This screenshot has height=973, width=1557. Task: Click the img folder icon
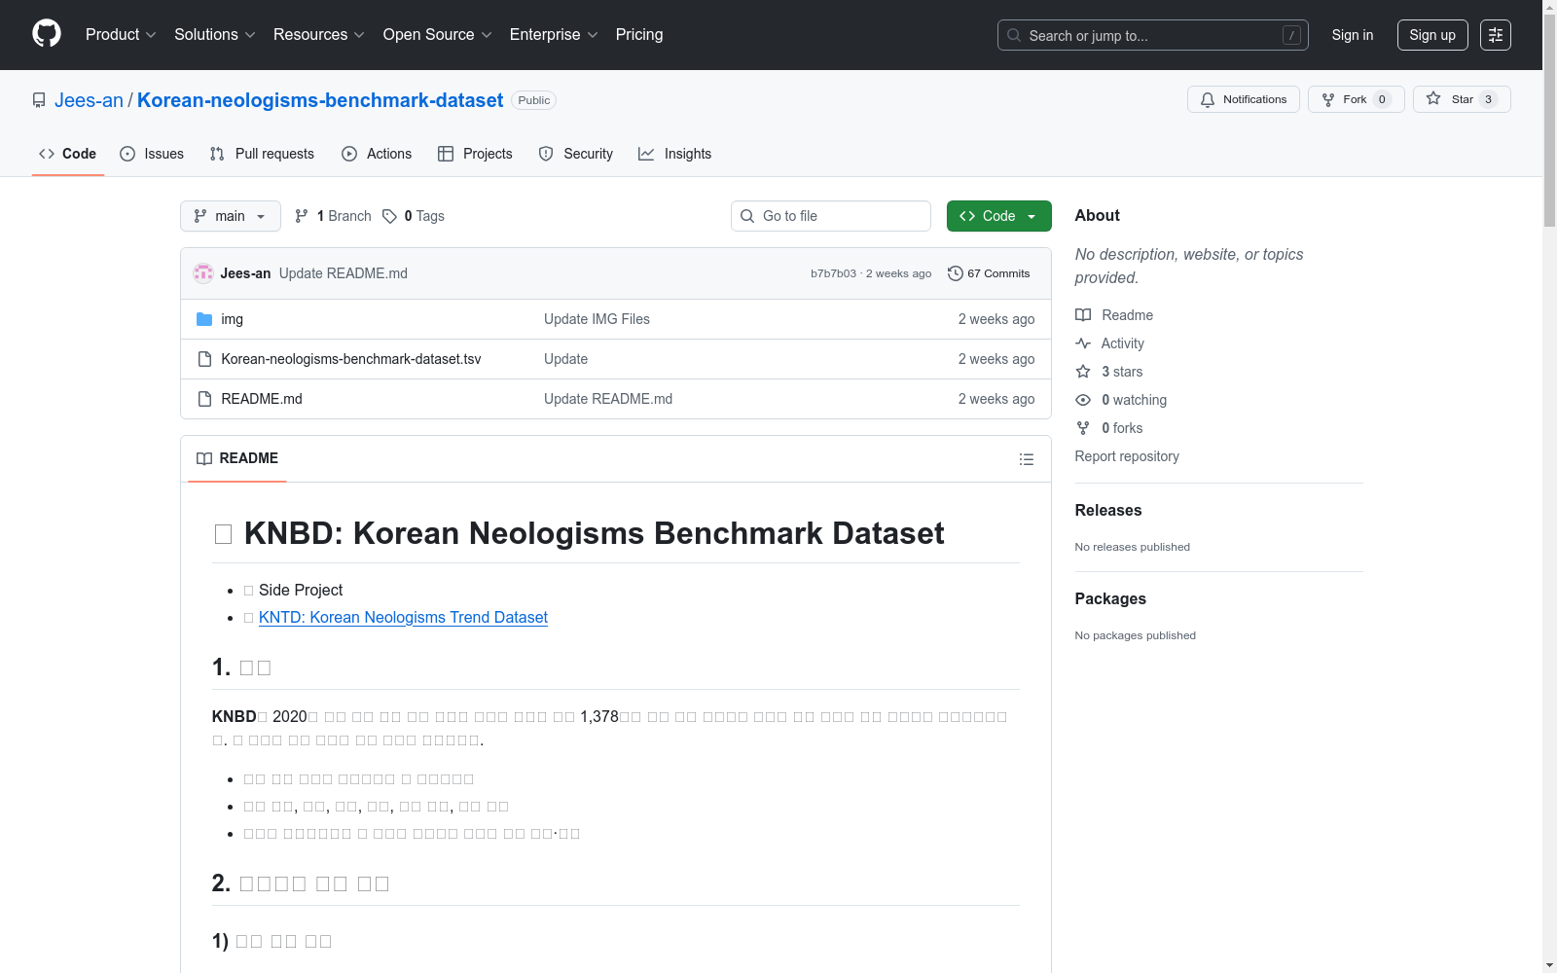[x=204, y=319]
